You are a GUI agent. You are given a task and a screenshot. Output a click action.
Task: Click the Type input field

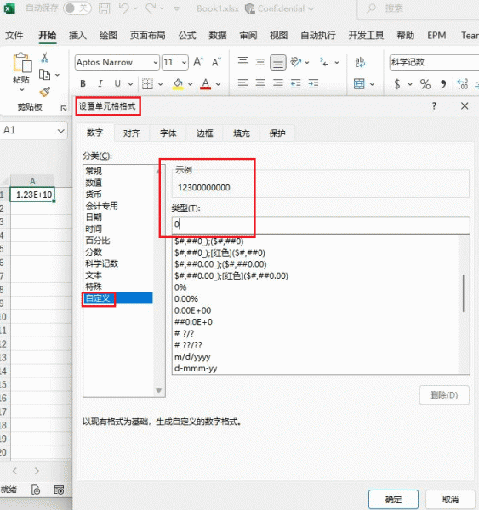coord(321,224)
